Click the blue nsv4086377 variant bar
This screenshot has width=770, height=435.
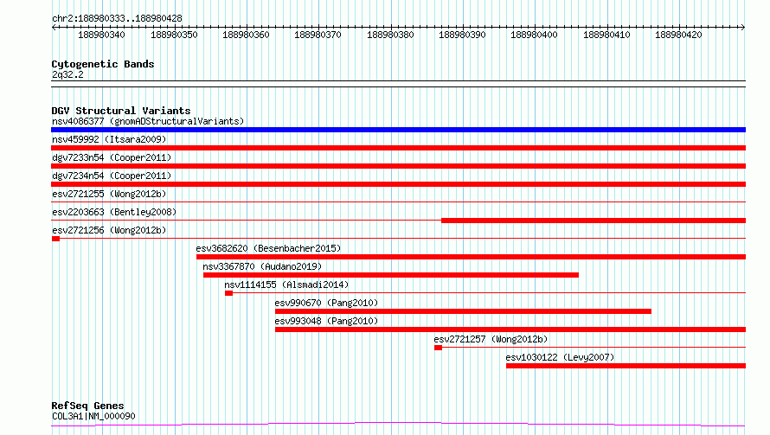[398, 130]
